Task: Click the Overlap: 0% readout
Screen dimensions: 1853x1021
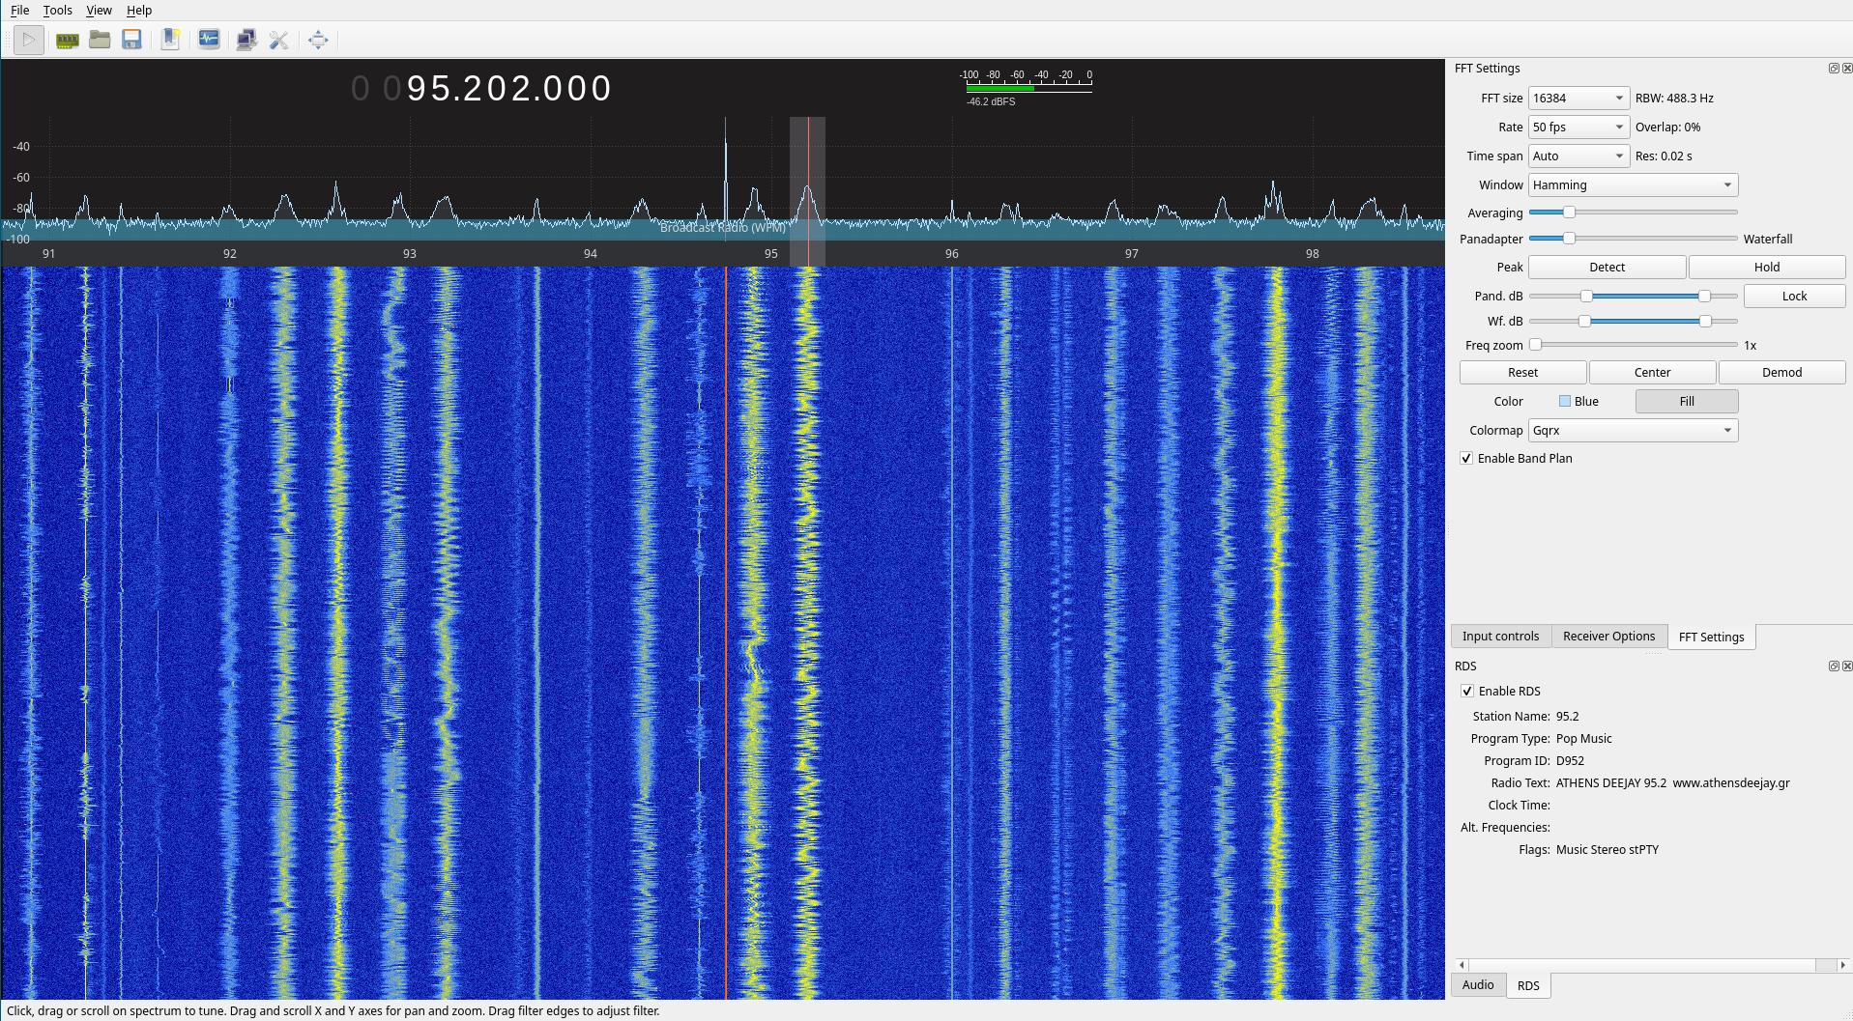Action: [1667, 128]
